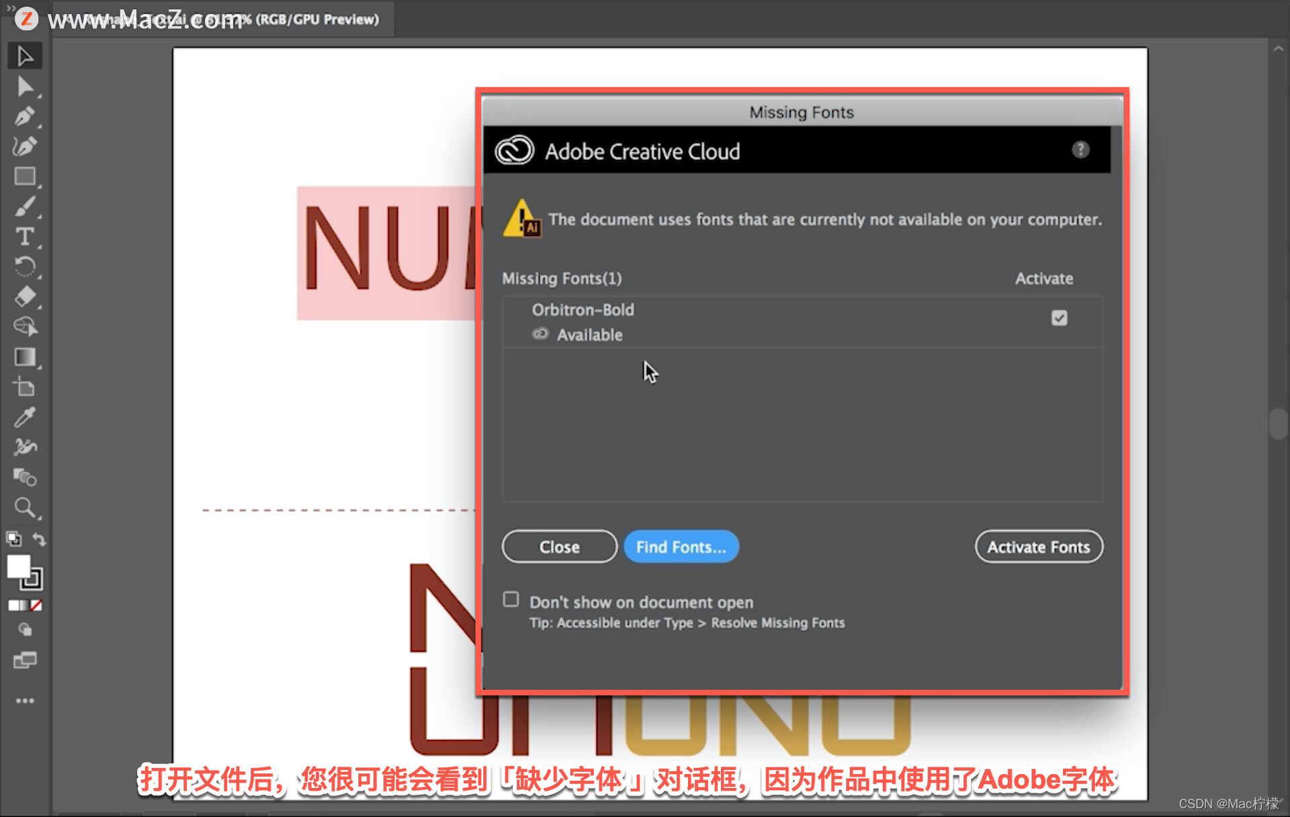Viewport: 1290px width, 817px height.
Task: Select the Pen tool
Action: pyautogui.click(x=25, y=117)
